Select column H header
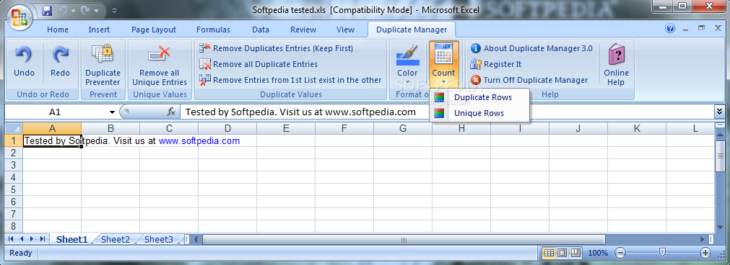 pos(461,129)
